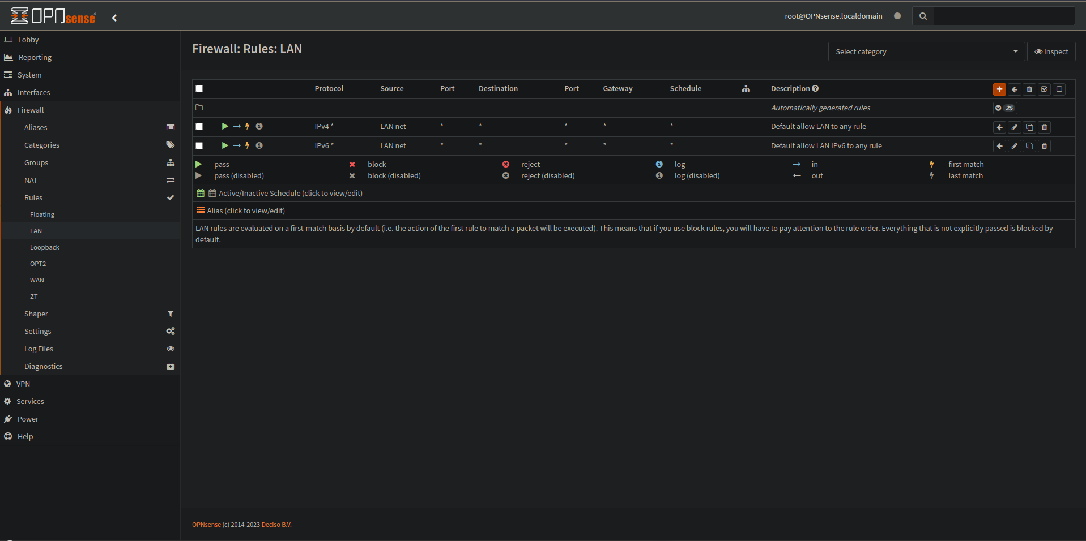The image size is (1086, 541).
Task: Check the box for the IPv6 LAN rule
Action: [x=199, y=145]
